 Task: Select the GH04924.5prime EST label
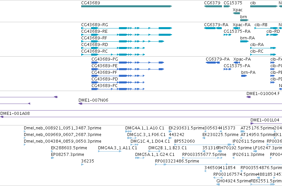coord(233,181)
